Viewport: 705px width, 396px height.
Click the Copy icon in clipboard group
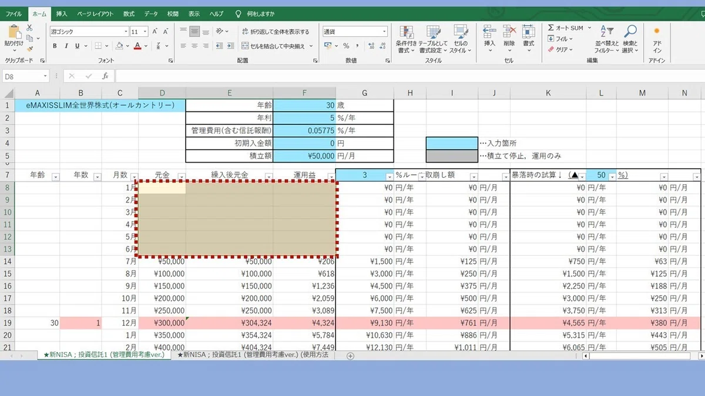click(31, 38)
